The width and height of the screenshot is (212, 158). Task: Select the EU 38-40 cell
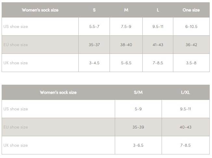point(126,45)
